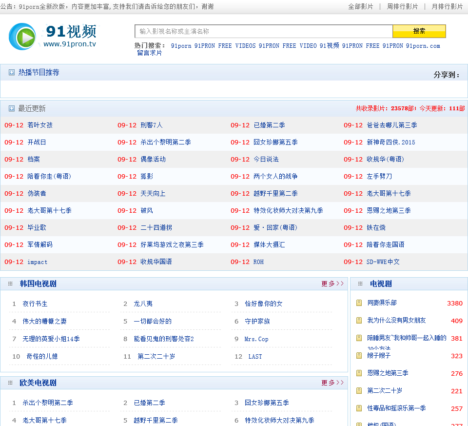Image resolution: width=468 pixels, height=426 pixels.
Task: Open 爸爸去哪儿第三季 in the recent updates
Action: click(391, 125)
